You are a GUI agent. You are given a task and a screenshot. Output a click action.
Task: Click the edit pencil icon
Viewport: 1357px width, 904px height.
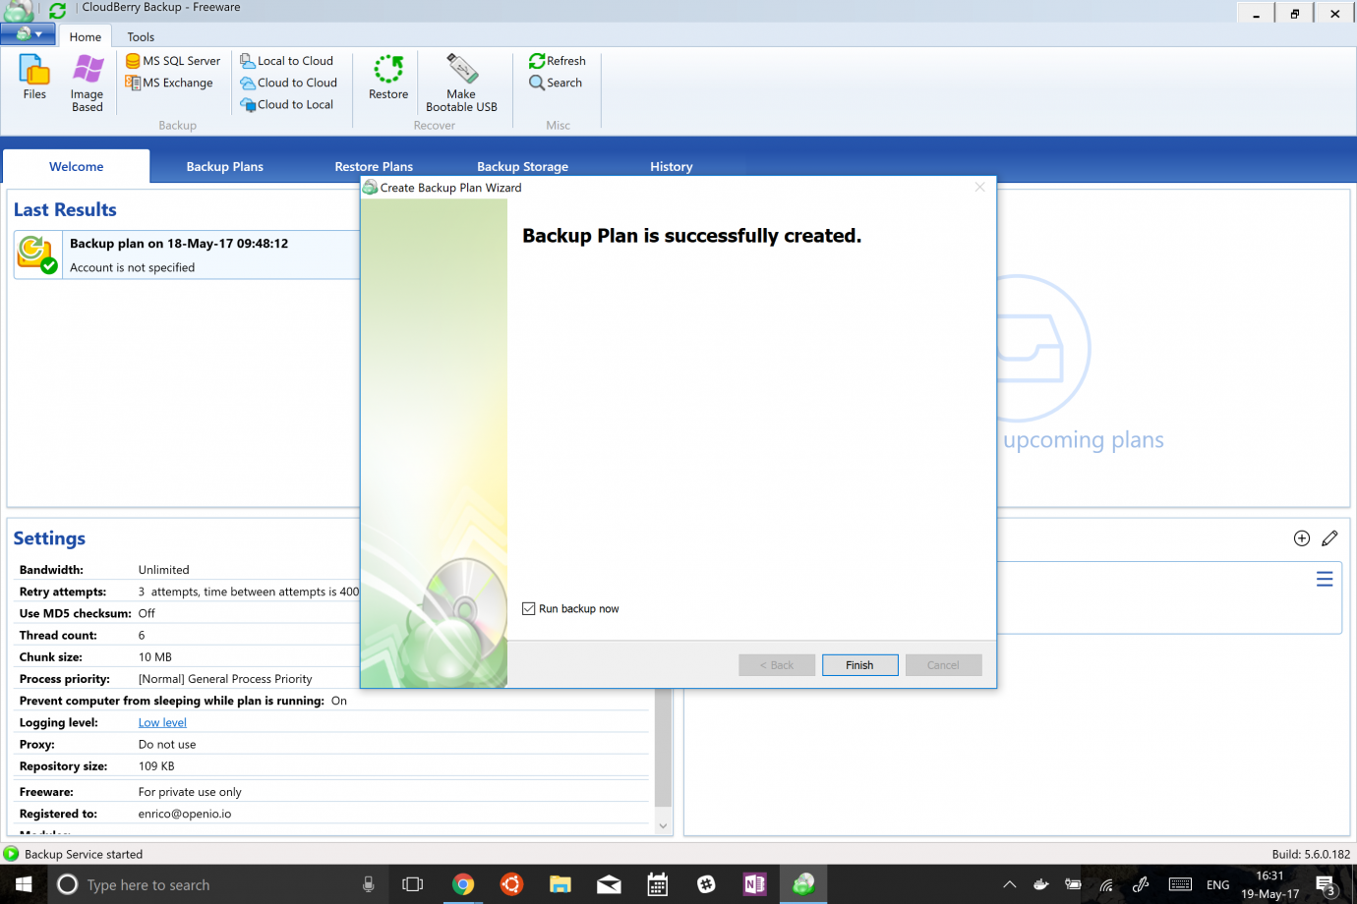coord(1330,538)
